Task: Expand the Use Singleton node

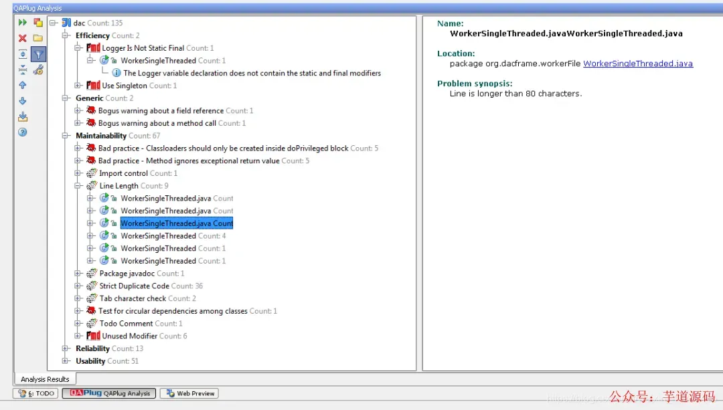Action: click(78, 85)
